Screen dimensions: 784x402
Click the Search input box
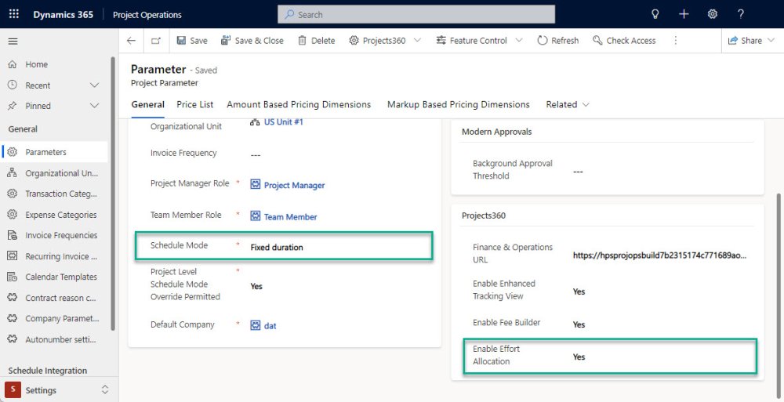[x=416, y=14]
